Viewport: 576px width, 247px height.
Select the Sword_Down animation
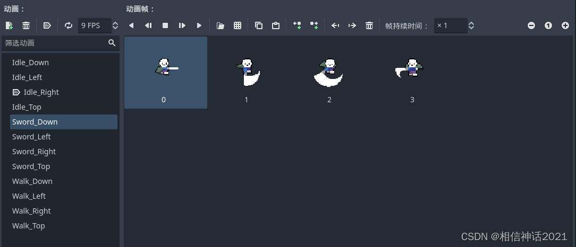[x=64, y=122]
